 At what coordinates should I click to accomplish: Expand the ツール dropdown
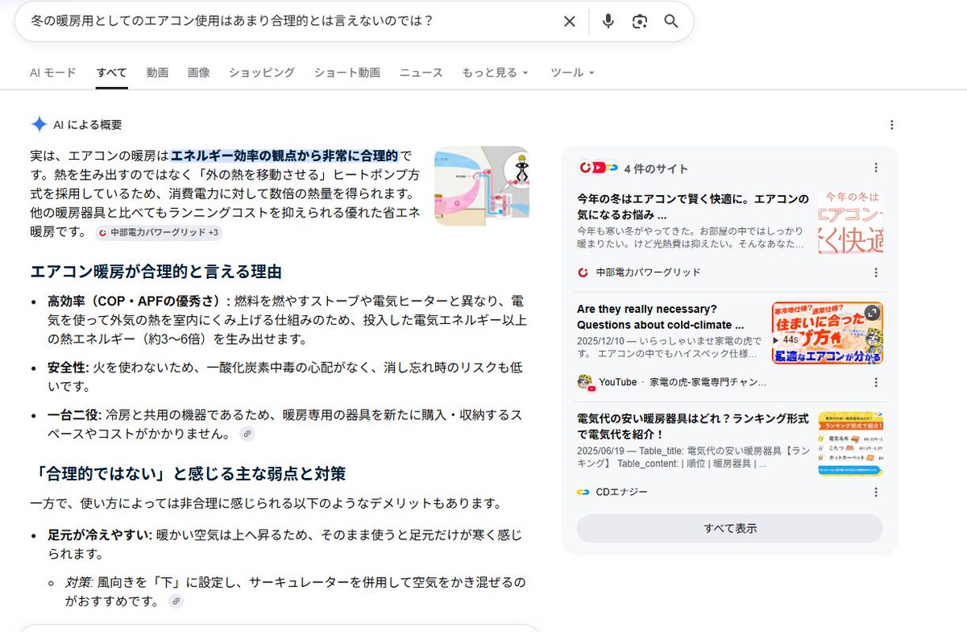click(572, 73)
